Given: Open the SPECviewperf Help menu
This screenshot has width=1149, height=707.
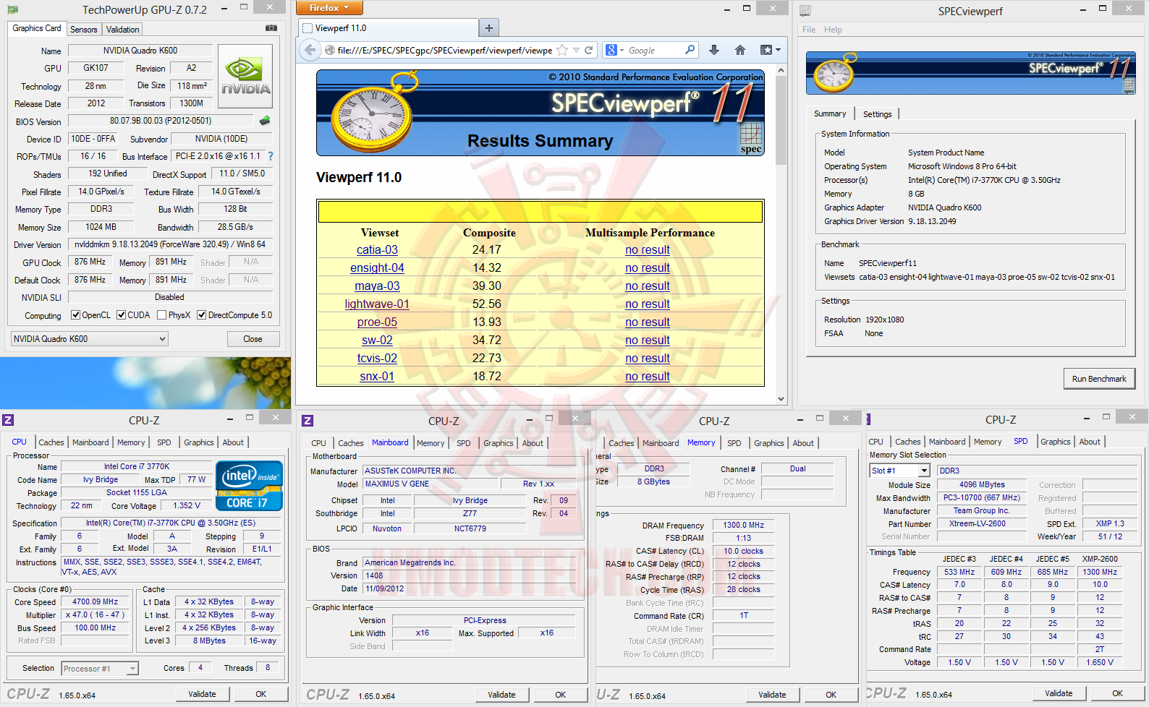Looking at the screenshot, I should click(x=833, y=30).
